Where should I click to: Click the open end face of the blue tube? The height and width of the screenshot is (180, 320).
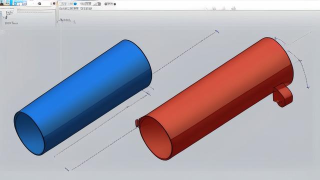29,133
